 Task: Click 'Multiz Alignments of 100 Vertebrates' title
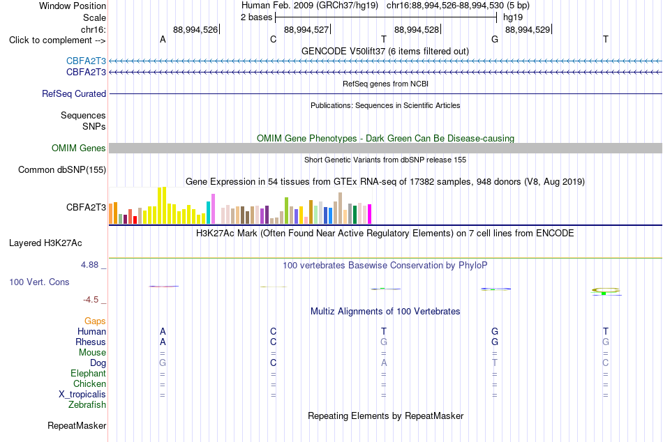point(385,312)
